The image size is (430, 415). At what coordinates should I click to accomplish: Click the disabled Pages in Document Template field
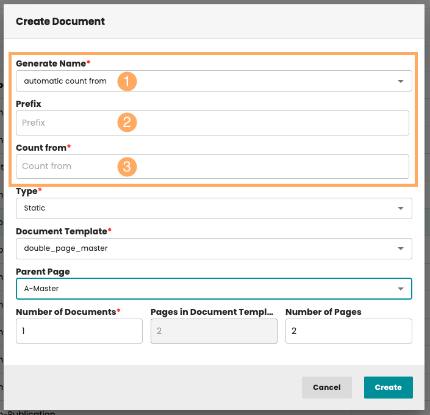pos(213,331)
